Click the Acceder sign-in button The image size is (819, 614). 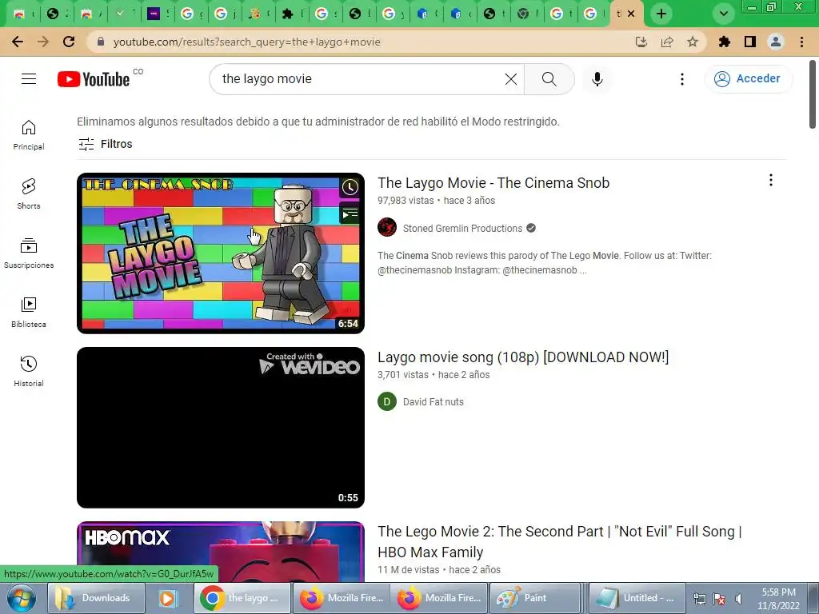pyautogui.click(x=748, y=79)
